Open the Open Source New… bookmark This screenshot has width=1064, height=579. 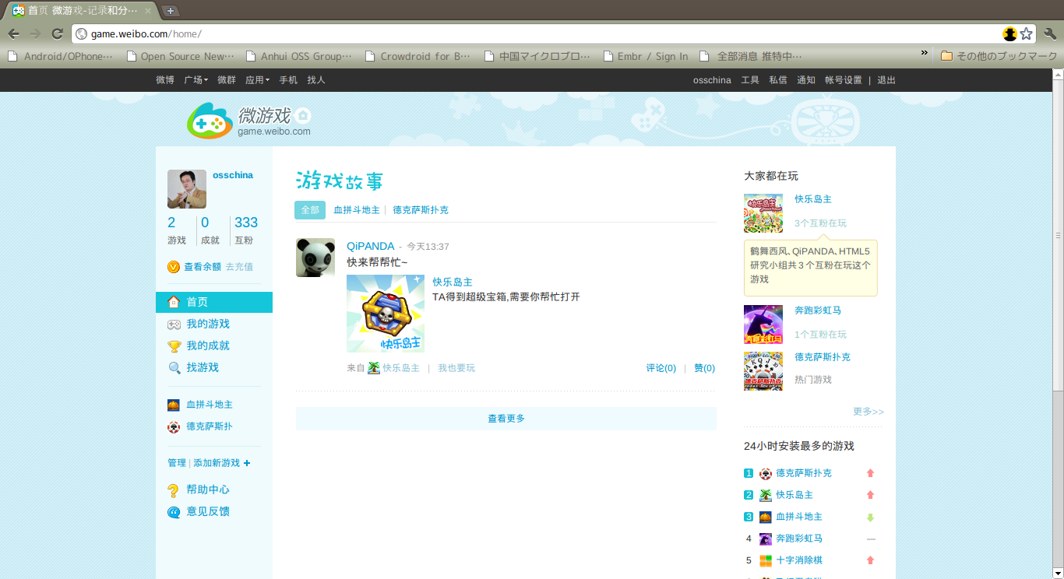(180, 56)
